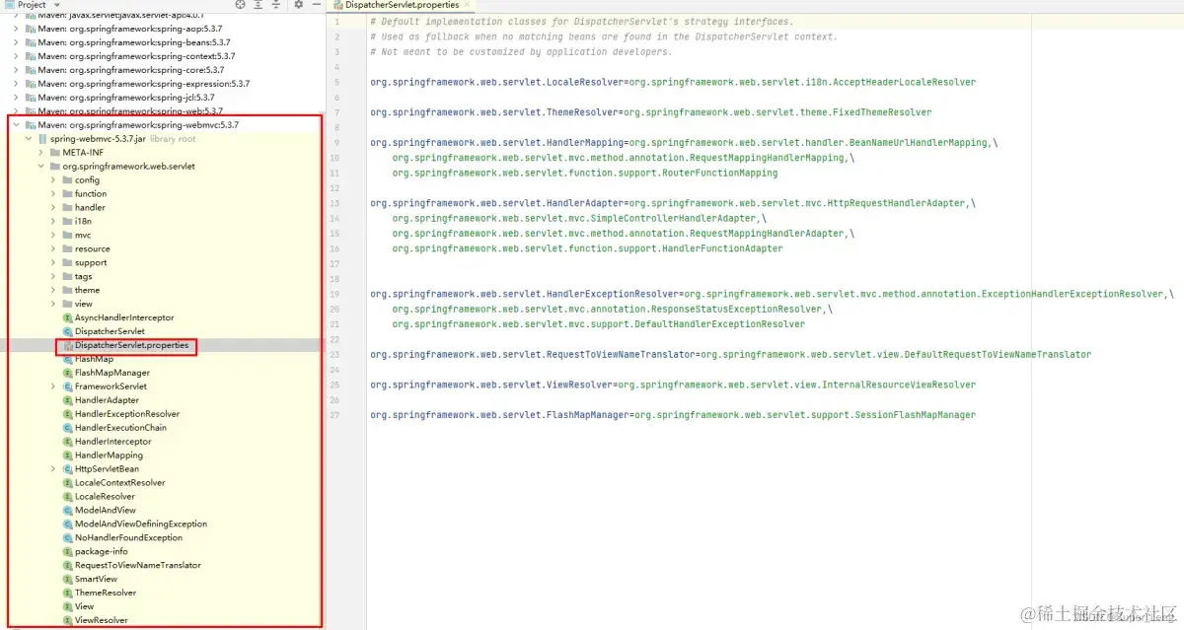Click line number 27 in the gutter

pyautogui.click(x=335, y=415)
